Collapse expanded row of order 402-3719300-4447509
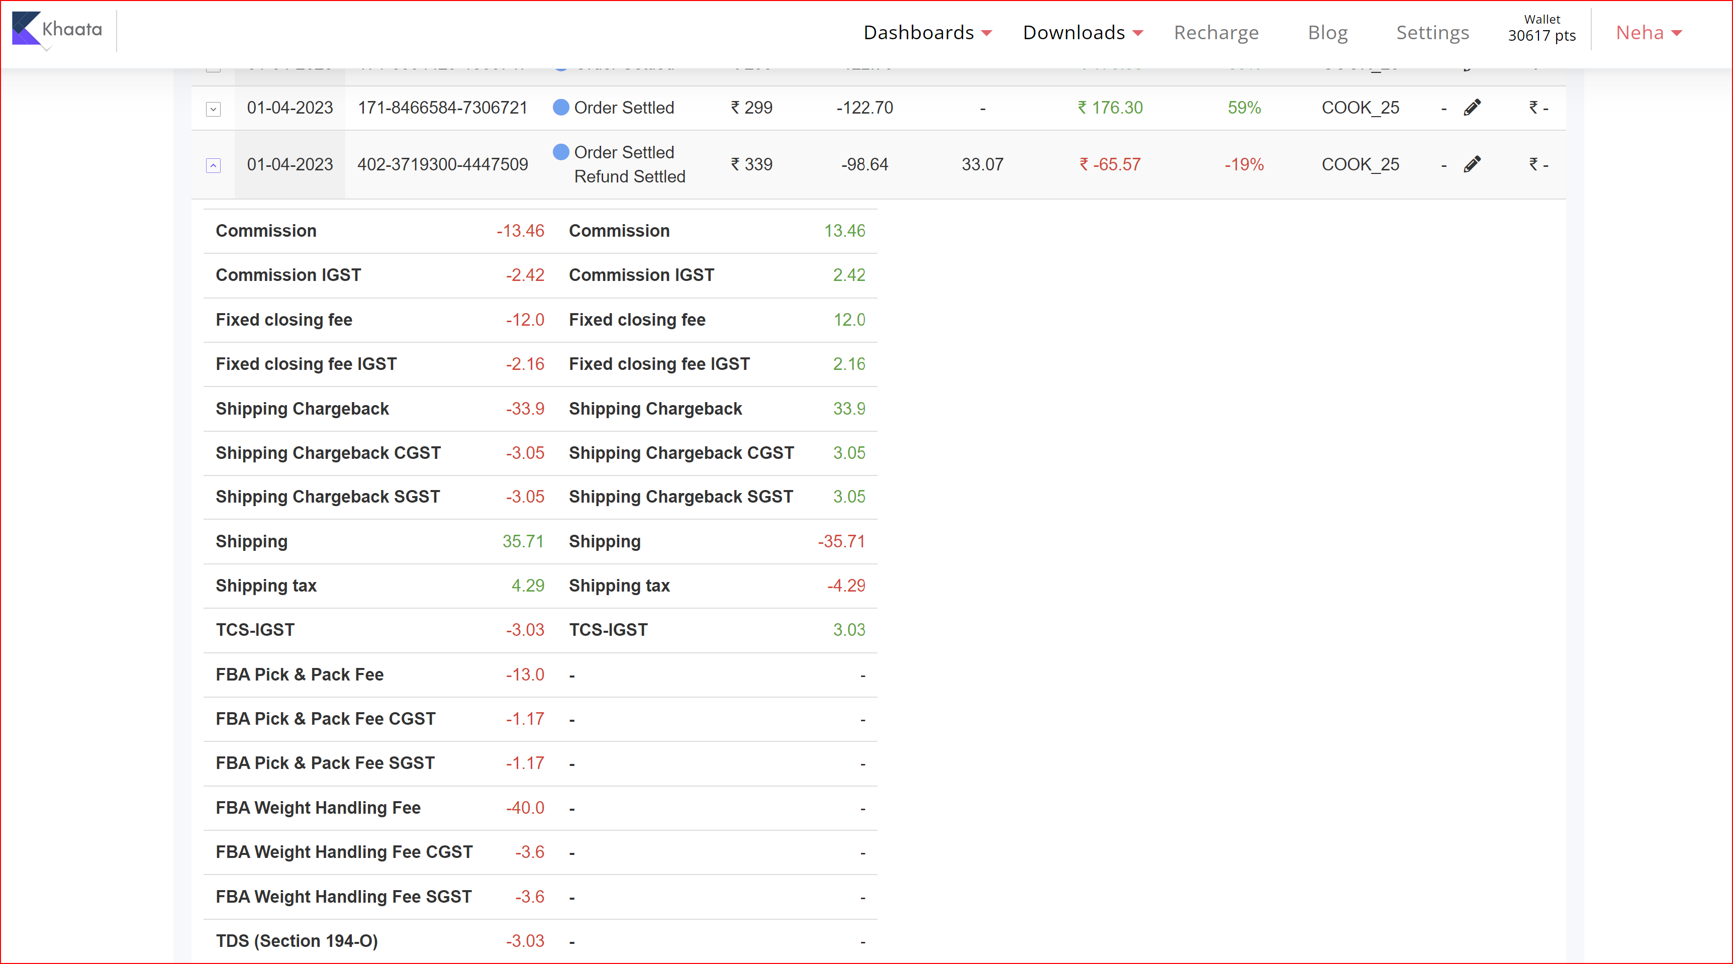Viewport: 1733px width, 964px height. pos(213,165)
